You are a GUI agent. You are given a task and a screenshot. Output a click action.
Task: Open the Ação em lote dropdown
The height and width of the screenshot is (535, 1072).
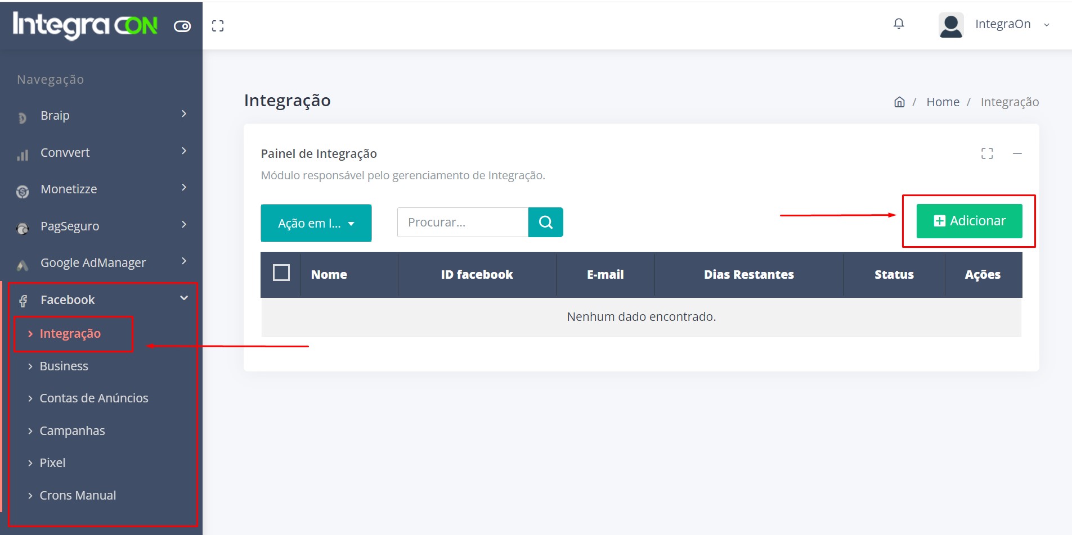[x=316, y=223]
